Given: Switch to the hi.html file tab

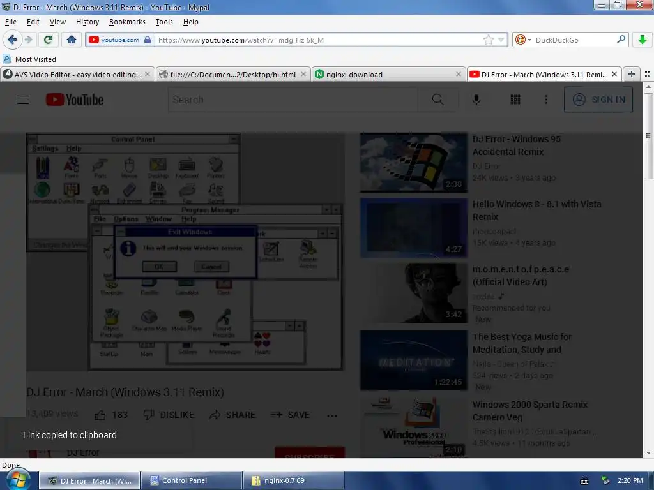Looking at the screenshot, I should 233,74.
